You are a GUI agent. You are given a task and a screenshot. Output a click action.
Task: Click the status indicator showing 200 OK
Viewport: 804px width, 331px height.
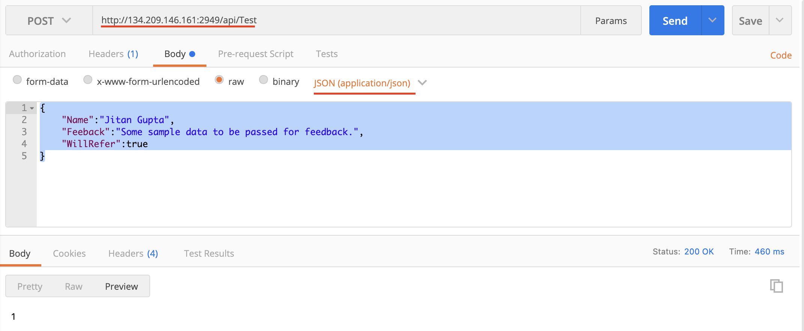click(699, 251)
